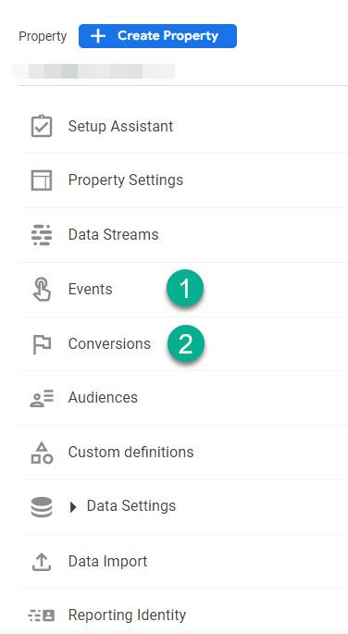This screenshot has height=634, width=348.
Task: Click the blurred property name selector
Action: (93, 71)
